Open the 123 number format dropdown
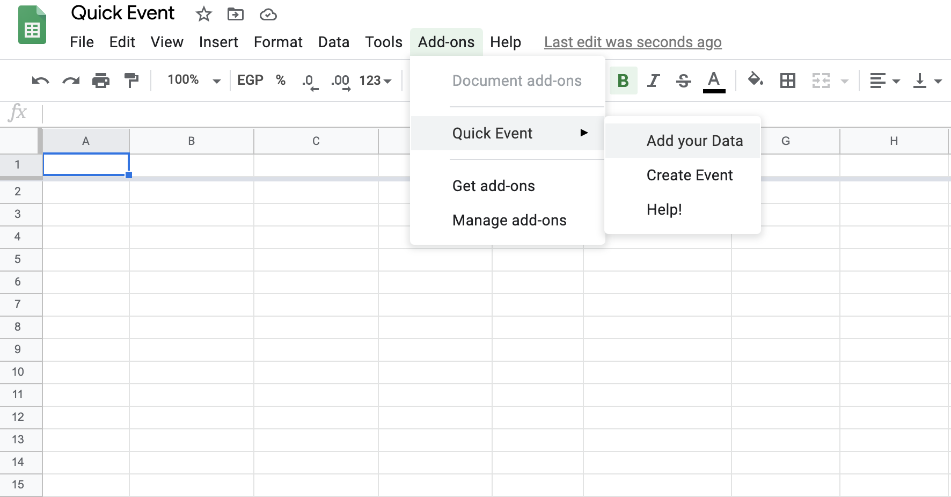Screen dimensions: 951x497 tap(376, 81)
